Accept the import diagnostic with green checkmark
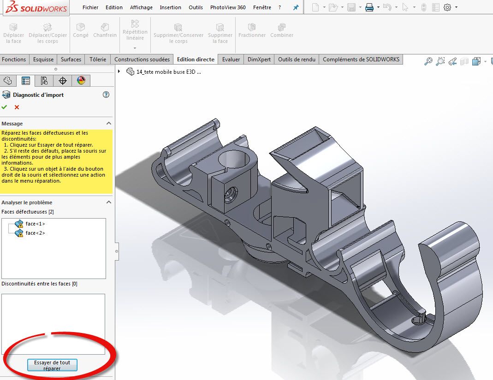The image size is (493, 380). point(5,107)
